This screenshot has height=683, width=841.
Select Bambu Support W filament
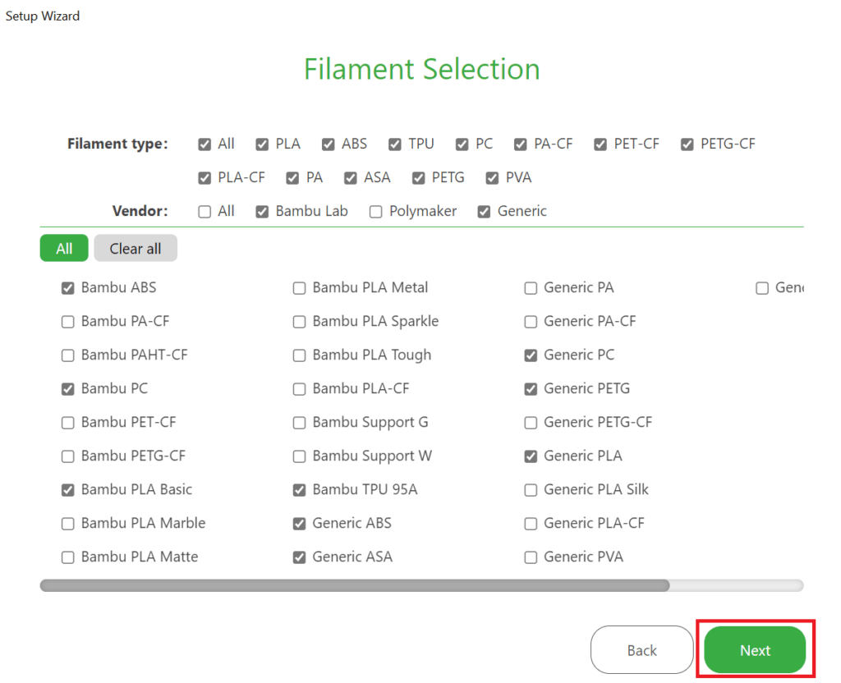click(299, 456)
